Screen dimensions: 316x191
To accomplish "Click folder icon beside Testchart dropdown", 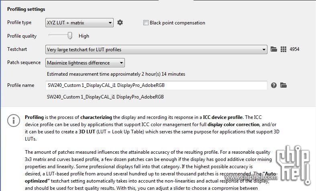I will tap(274, 49).
